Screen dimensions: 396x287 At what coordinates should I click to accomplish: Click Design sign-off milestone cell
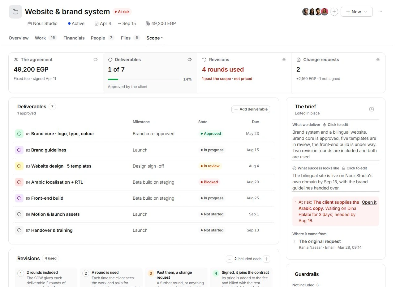(x=148, y=166)
